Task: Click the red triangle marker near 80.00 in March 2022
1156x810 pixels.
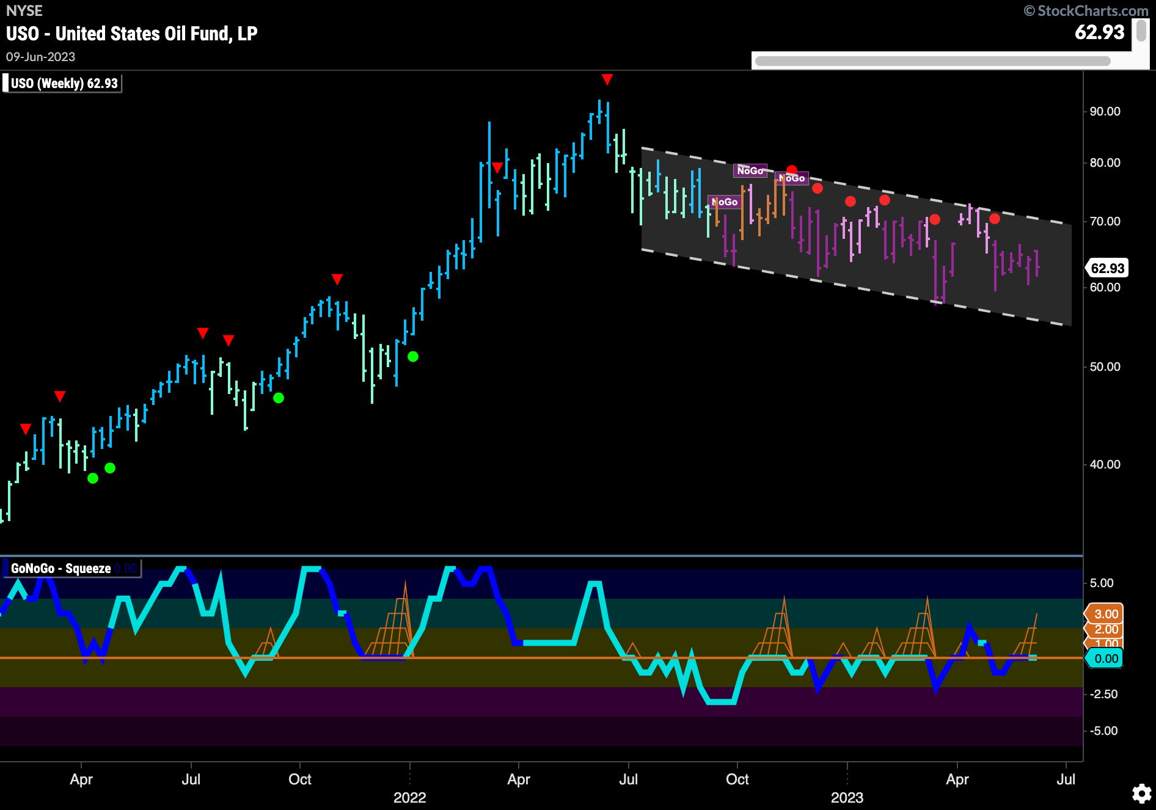Action: [497, 167]
